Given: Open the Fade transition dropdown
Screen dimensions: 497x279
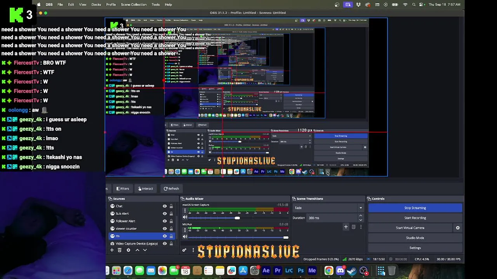Looking at the screenshot, I should click(x=328, y=208).
